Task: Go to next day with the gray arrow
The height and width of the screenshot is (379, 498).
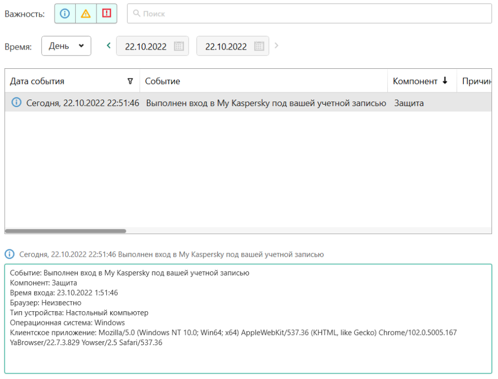Action: (x=277, y=45)
